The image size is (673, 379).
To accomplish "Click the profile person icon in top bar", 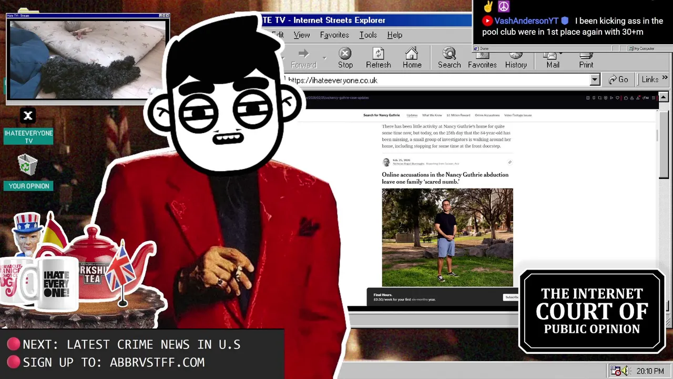I will point(632,98).
